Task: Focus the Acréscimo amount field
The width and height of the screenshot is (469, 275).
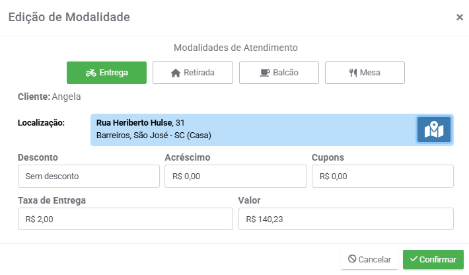Action: (235, 177)
